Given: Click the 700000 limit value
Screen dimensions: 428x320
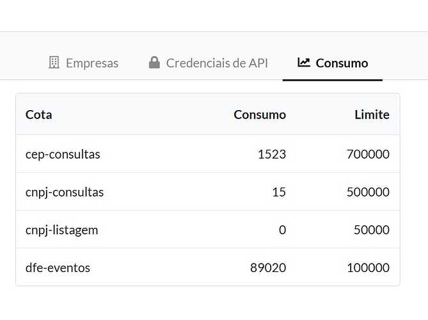Looking at the screenshot, I should (368, 154).
